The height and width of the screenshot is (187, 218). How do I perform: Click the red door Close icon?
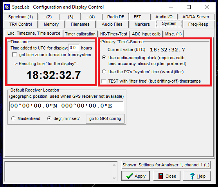[x=160, y=176]
